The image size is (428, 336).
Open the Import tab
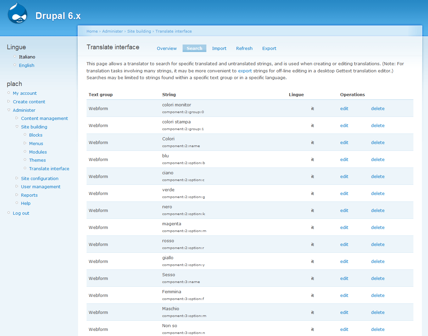point(219,48)
